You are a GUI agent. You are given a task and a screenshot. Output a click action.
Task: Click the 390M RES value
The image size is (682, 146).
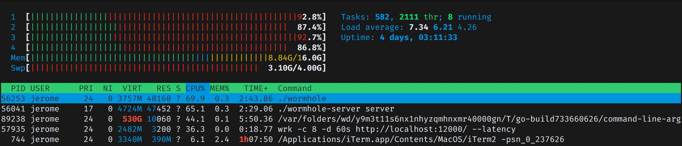161,139
